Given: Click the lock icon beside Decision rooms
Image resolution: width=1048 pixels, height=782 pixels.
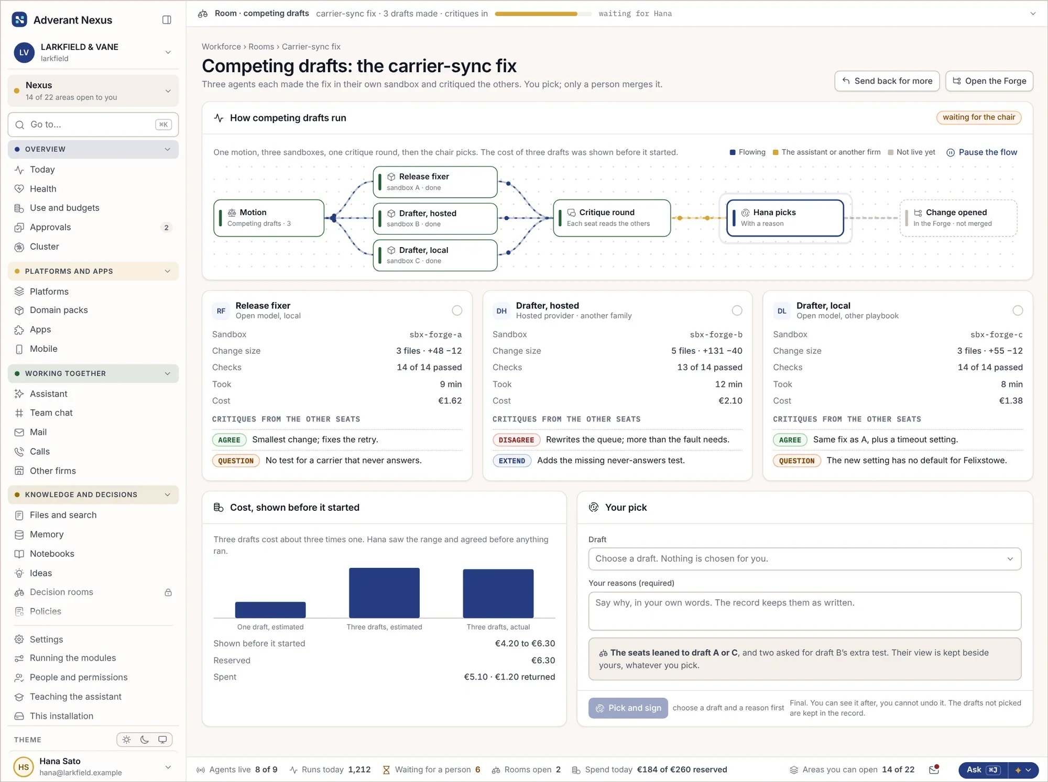Looking at the screenshot, I should point(168,593).
